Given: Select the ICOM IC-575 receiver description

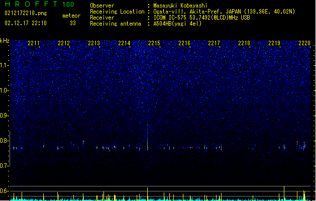Looking at the screenshot, I should [201, 18].
